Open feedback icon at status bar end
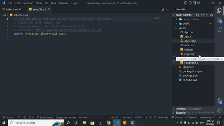 (220, 118)
